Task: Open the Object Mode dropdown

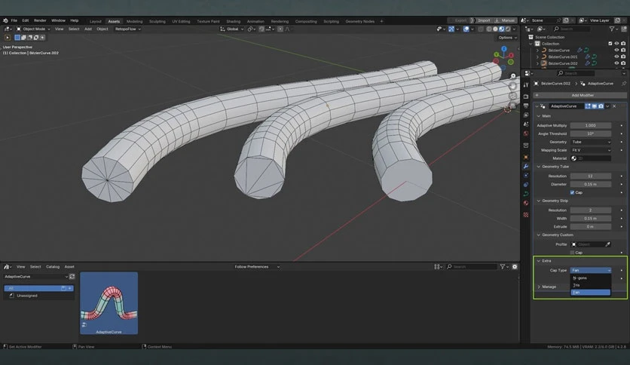Action: click(x=33, y=29)
